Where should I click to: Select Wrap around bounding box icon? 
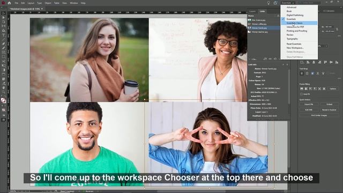tap(307, 73)
